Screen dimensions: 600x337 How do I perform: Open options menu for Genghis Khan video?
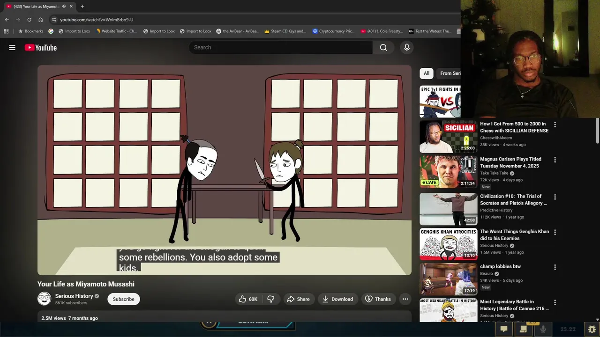point(555,232)
